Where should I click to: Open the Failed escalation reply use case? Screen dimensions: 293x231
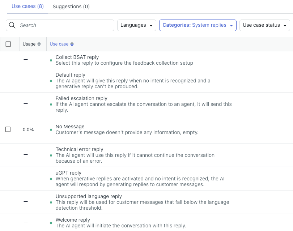tap(81, 98)
